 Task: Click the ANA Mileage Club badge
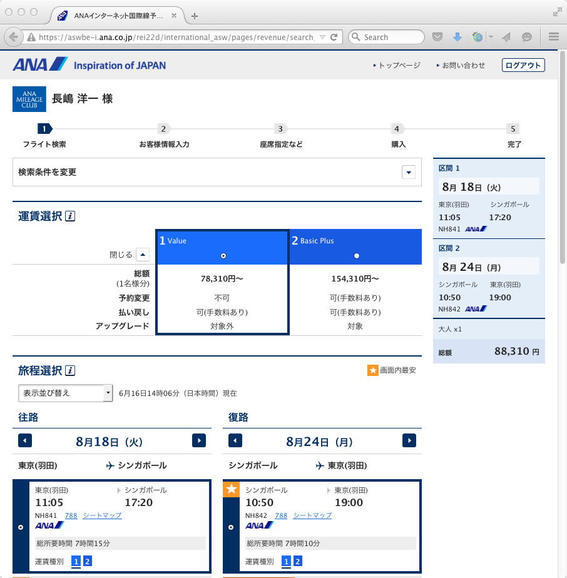(29, 99)
